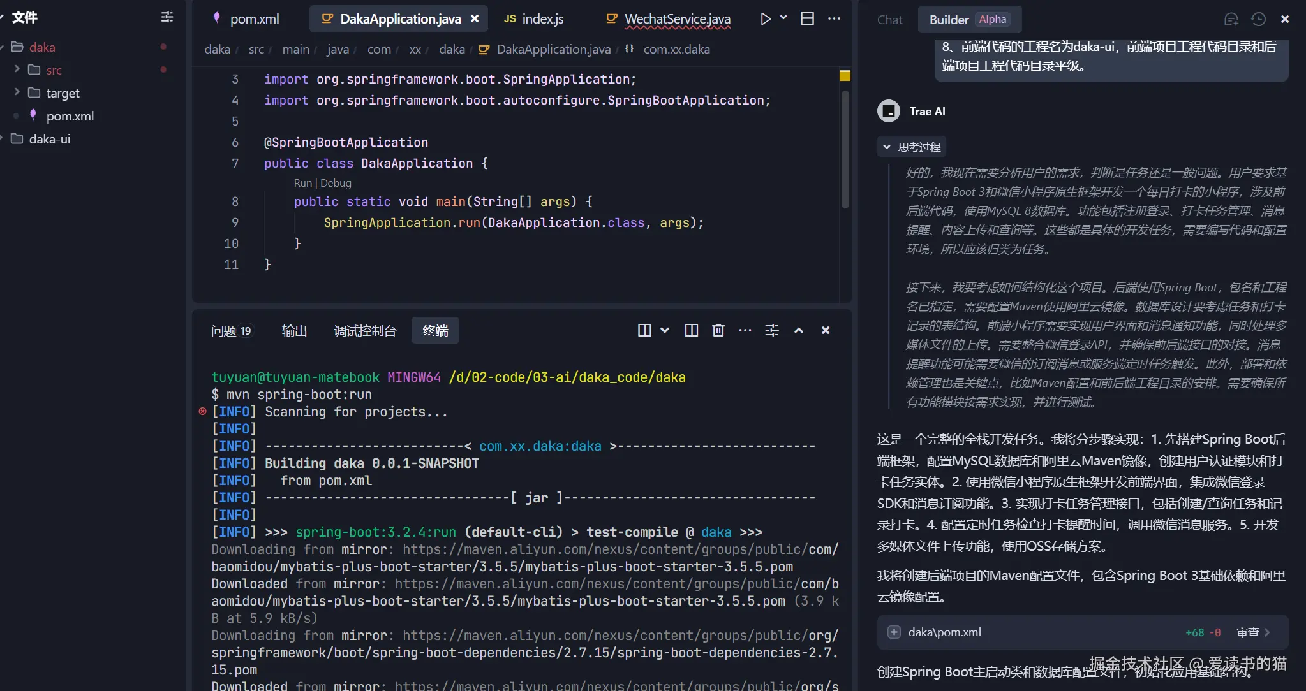Screen dimensions: 1306x691
Task: Kill terminal with trash icon
Action: [x=718, y=330]
